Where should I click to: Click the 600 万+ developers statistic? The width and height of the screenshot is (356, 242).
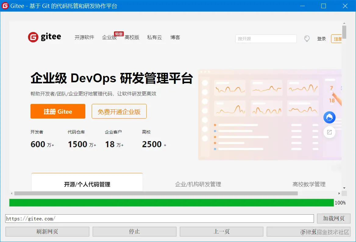click(42, 144)
